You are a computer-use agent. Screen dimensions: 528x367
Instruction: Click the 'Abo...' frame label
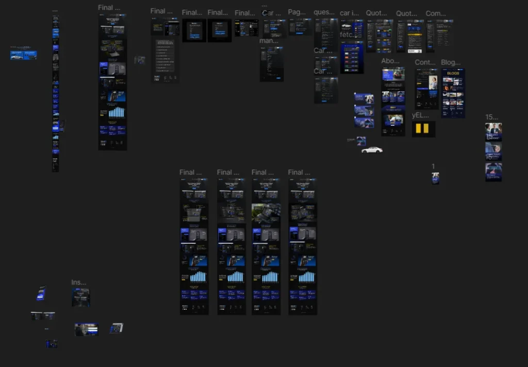pyautogui.click(x=390, y=61)
